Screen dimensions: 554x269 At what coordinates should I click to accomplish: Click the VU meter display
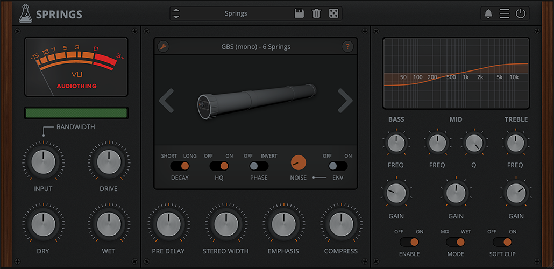(76, 67)
